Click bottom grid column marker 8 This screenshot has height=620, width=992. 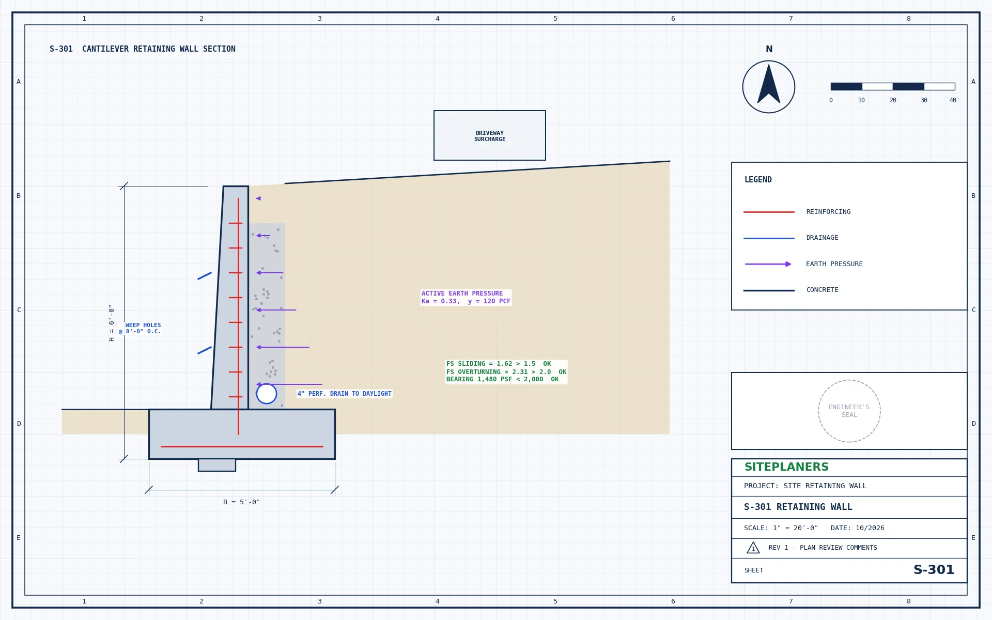pos(909,601)
